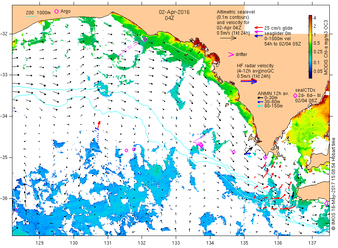Click the magenta drifter chevron symbol

[x=231, y=54]
